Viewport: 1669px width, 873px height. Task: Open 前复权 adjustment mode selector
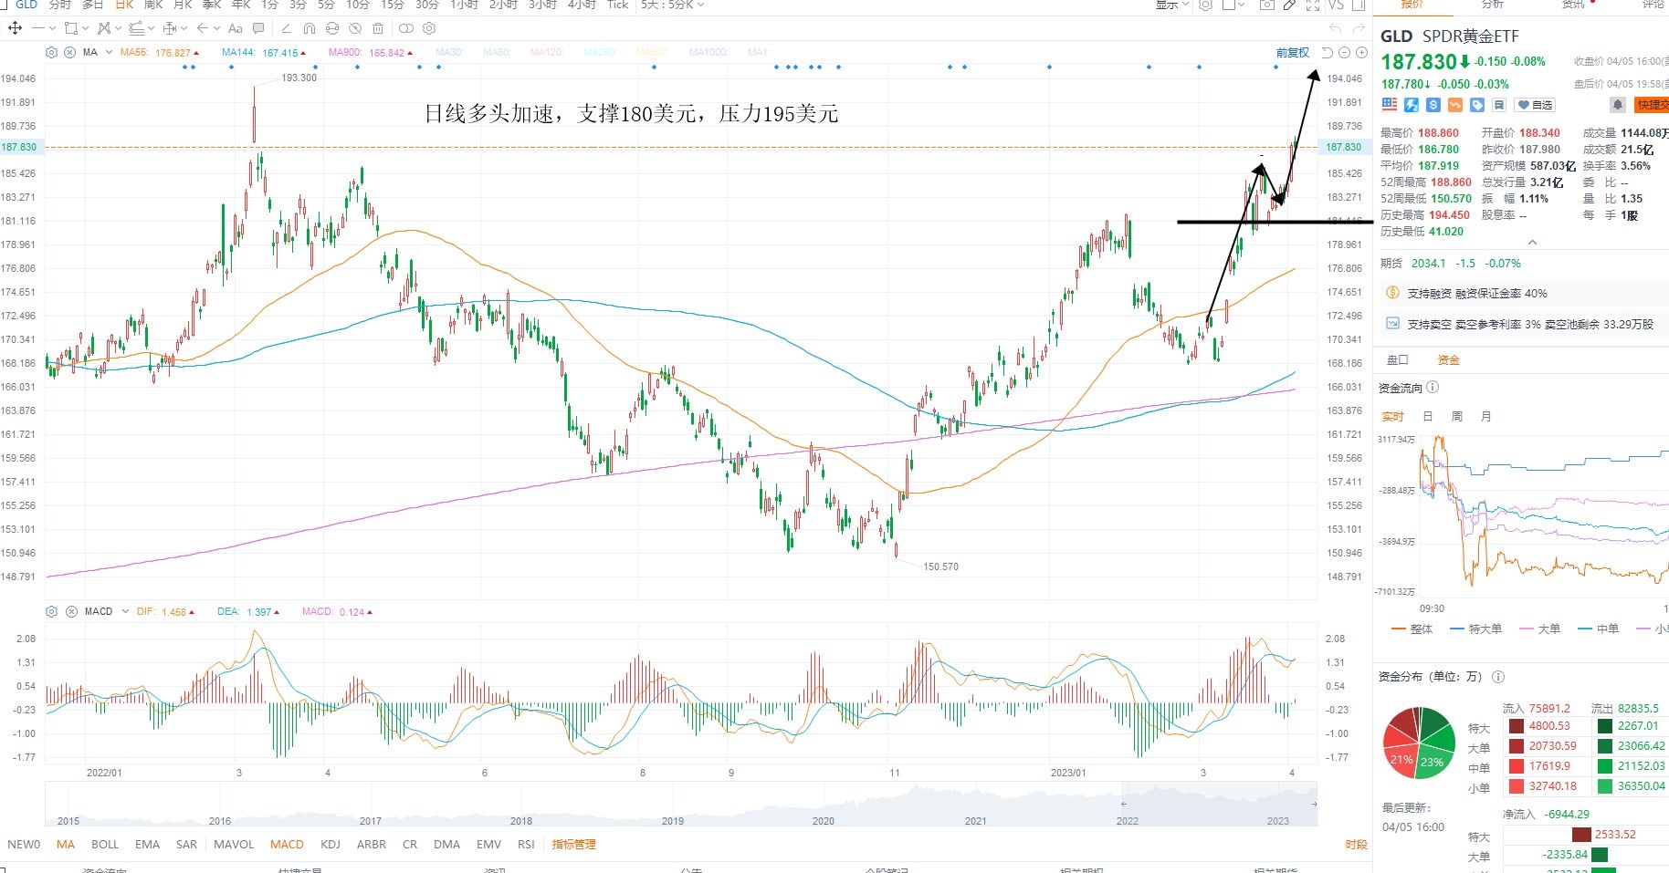click(1293, 53)
